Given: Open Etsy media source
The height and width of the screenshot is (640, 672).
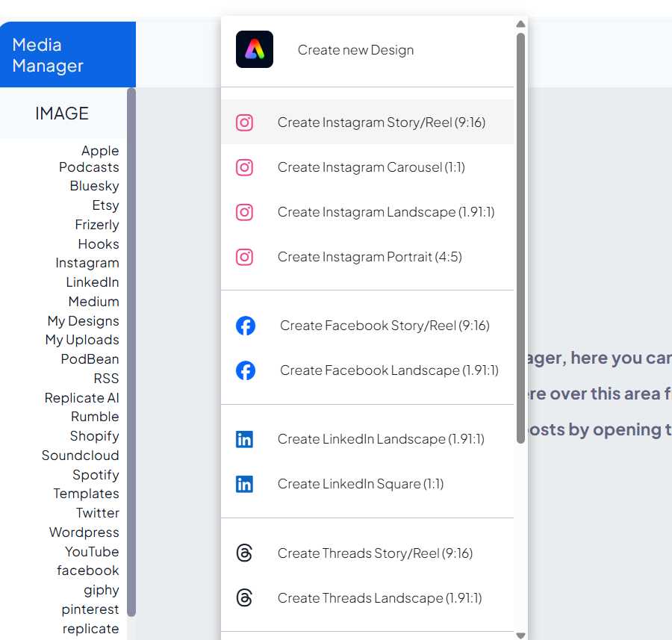Looking at the screenshot, I should (105, 205).
